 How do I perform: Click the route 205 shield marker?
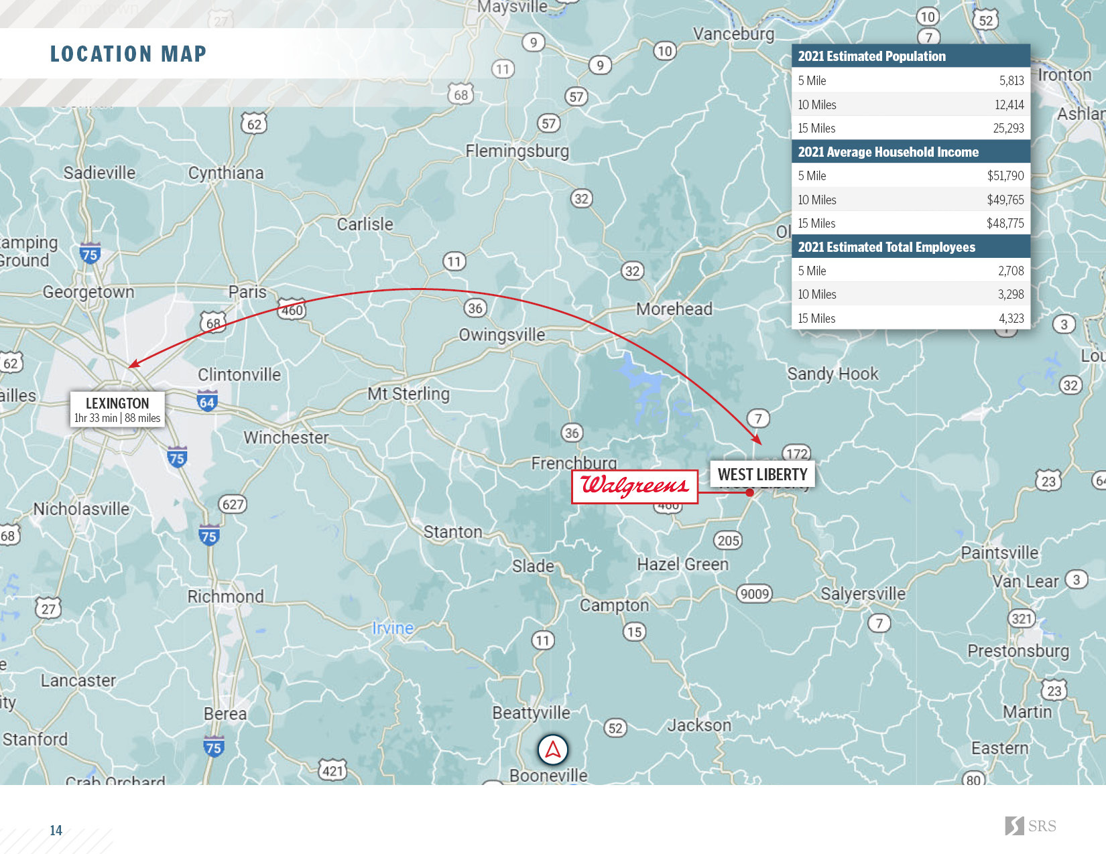click(x=728, y=540)
